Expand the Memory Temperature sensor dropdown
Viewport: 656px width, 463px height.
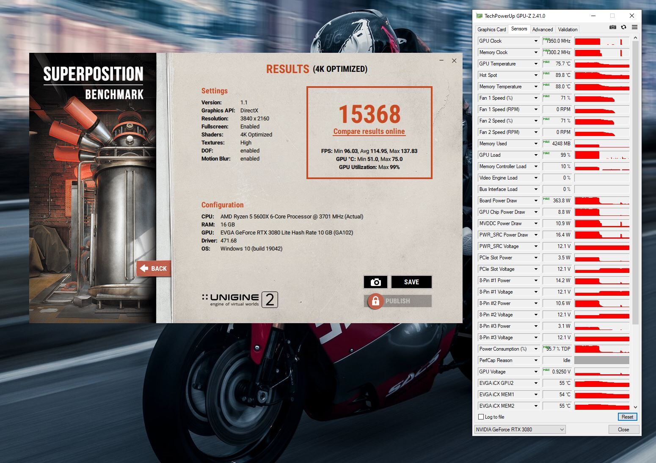(x=535, y=87)
